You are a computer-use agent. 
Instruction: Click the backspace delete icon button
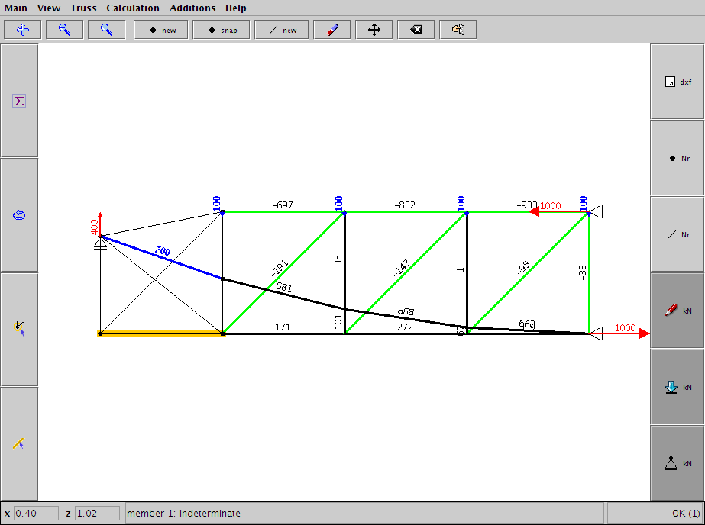click(416, 30)
